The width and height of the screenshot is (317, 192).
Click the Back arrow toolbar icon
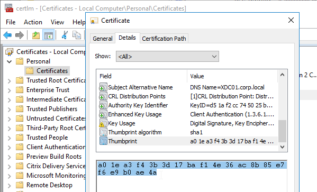[7, 35]
